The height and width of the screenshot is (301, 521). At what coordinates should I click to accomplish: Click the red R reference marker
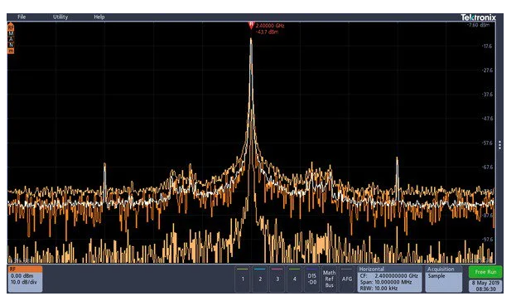coord(251,25)
